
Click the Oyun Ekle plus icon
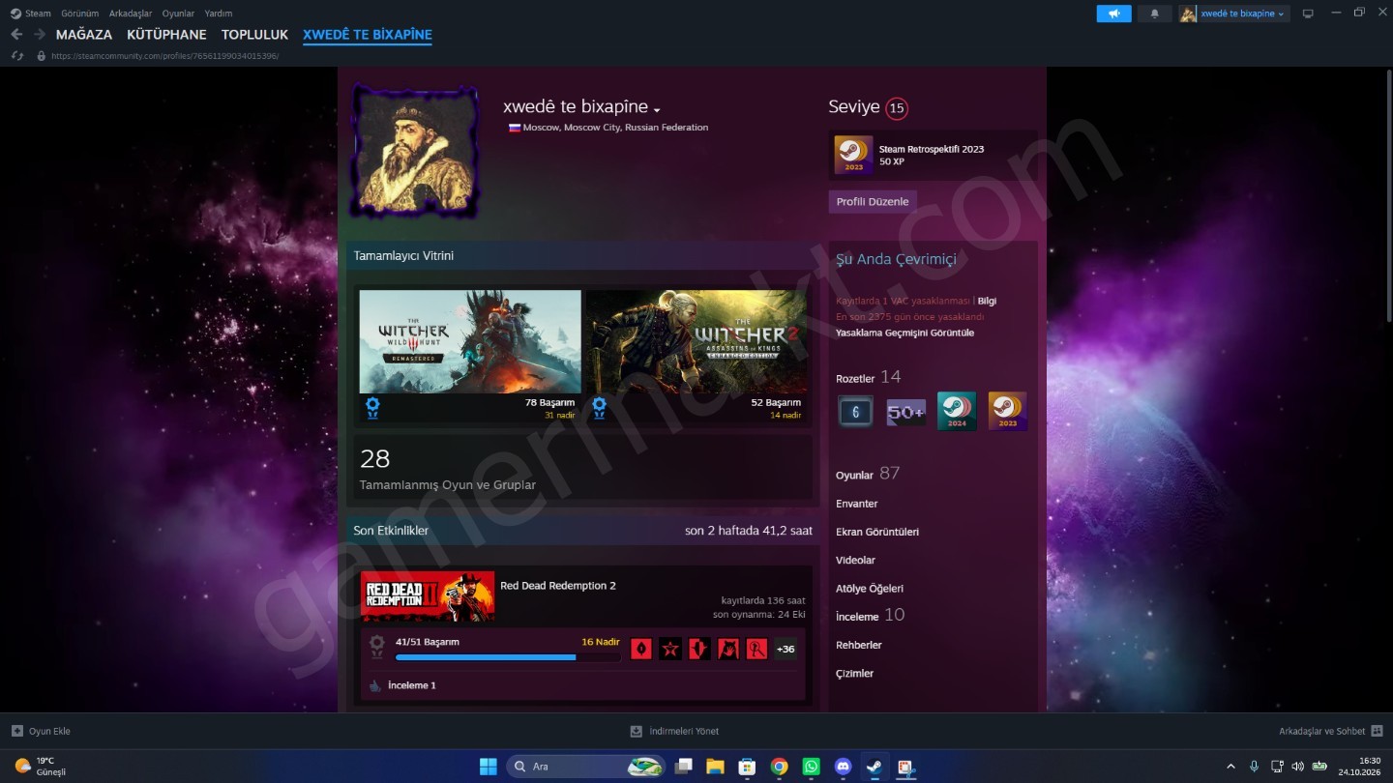click(x=17, y=731)
